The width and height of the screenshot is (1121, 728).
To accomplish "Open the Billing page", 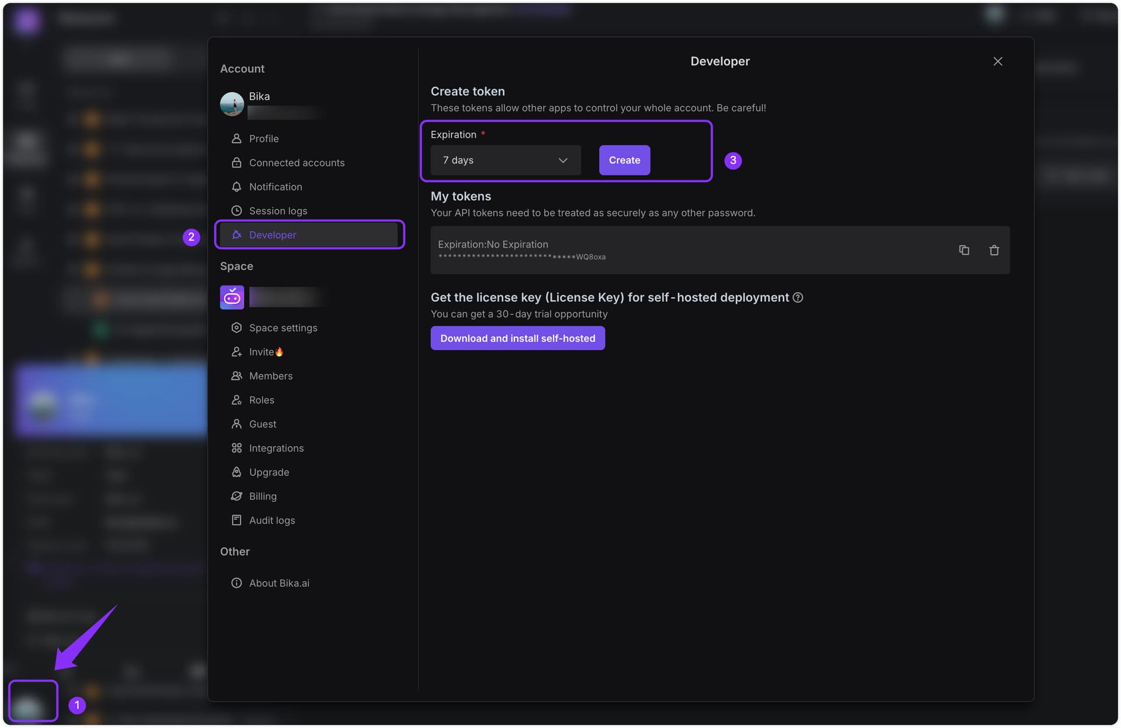I will click(x=263, y=496).
